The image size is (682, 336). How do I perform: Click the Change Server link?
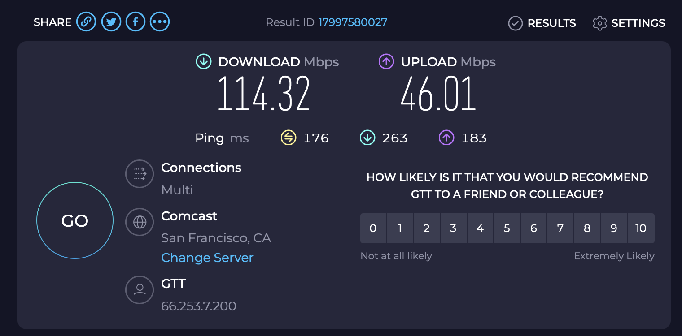[207, 258]
